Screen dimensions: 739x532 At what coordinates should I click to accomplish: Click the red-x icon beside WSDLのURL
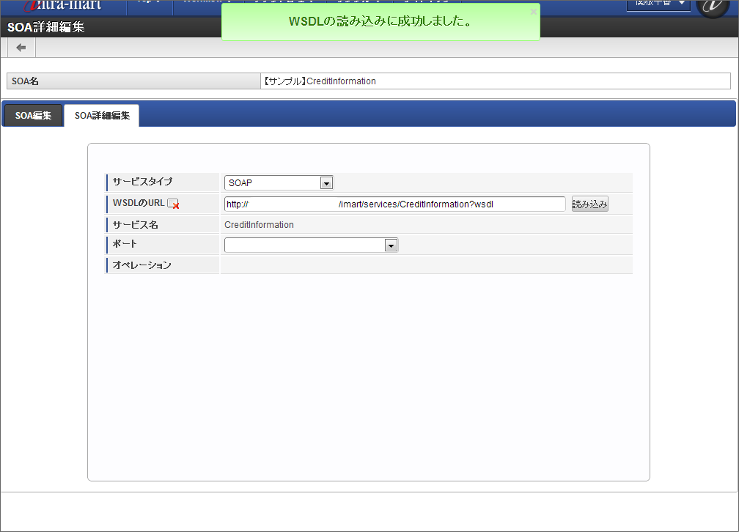173,204
